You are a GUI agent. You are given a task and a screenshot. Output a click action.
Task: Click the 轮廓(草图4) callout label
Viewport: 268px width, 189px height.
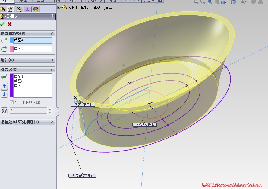pos(83,105)
